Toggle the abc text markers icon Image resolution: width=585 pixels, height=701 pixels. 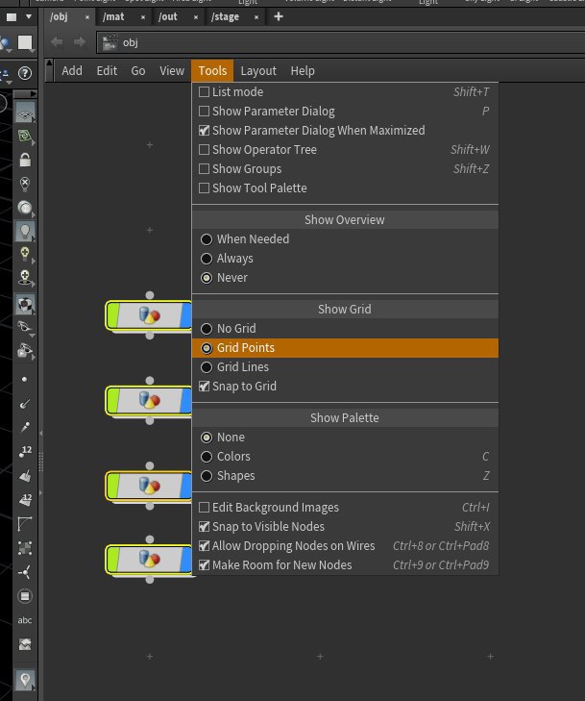coord(25,620)
